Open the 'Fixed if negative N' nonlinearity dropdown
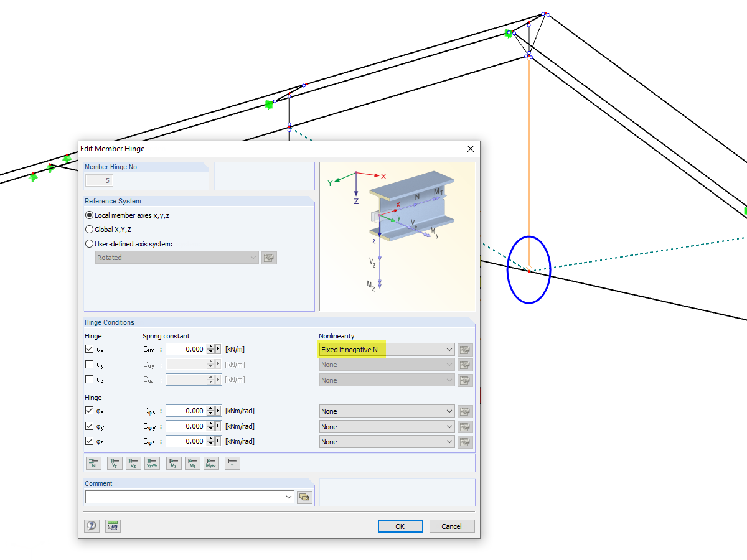Screen dimensions: 747x560 click(x=387, y=350)
